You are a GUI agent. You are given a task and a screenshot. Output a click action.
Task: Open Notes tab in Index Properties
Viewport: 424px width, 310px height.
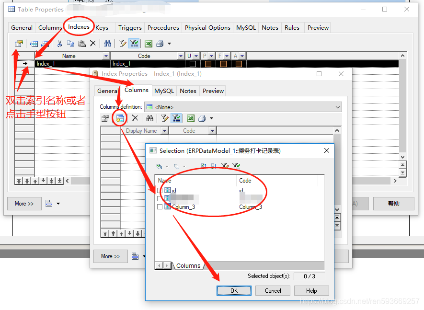click(188, 91)
